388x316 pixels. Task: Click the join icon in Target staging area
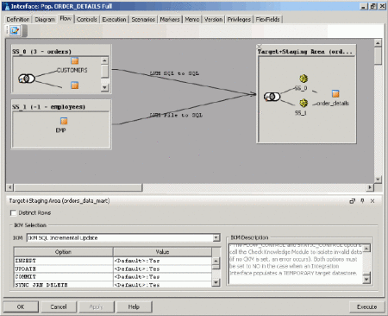(x=272, y=97)
